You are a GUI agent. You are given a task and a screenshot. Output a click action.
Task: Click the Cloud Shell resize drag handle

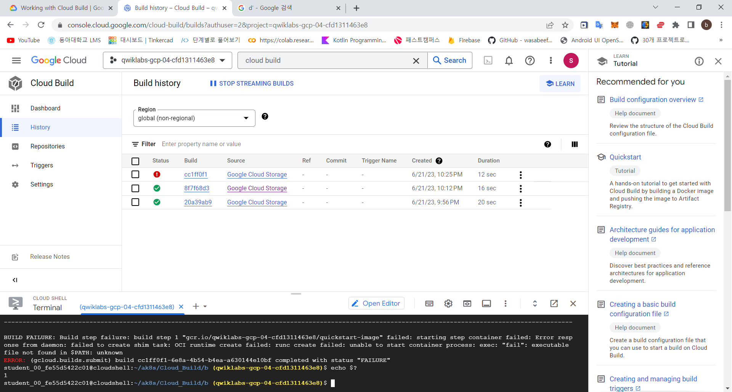click(296, 294)
